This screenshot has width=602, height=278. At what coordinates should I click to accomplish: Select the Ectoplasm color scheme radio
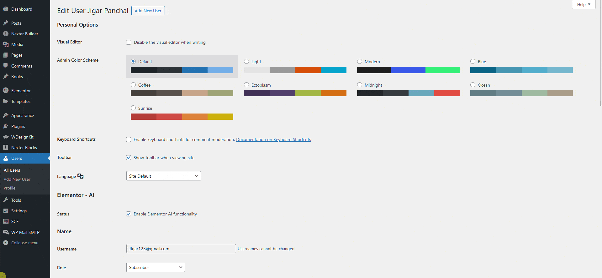pos(246,85)
